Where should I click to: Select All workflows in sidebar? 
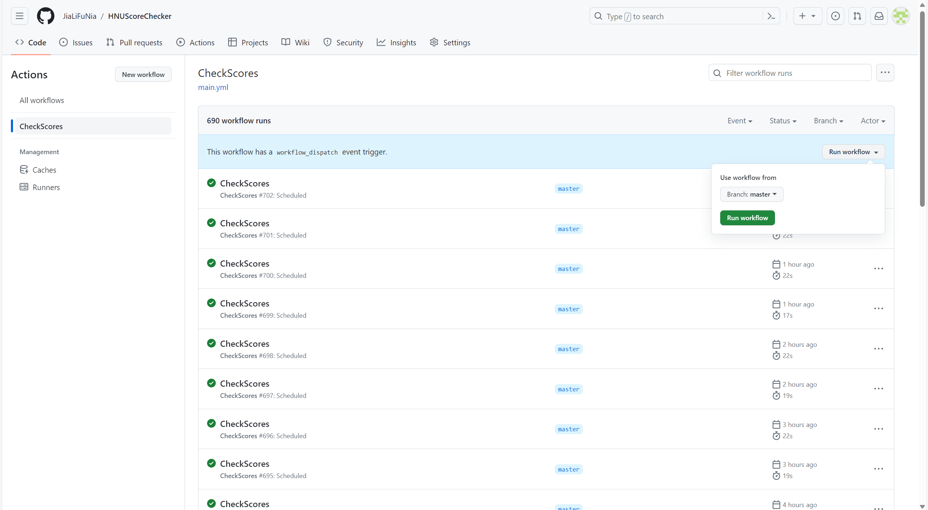tap(93, 100)
